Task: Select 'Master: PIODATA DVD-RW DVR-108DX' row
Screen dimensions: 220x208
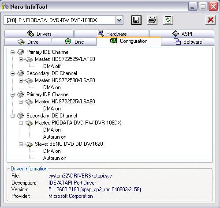Action: point(78,123)
